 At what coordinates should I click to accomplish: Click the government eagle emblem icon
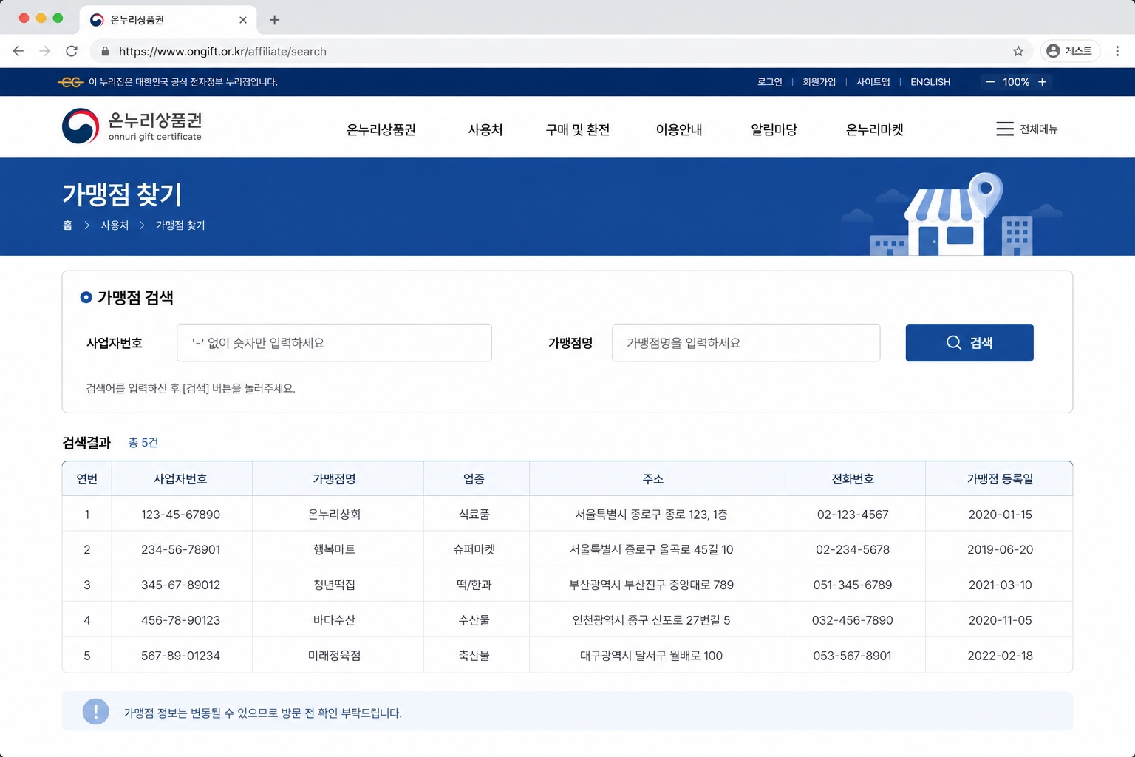coord(70,82)
